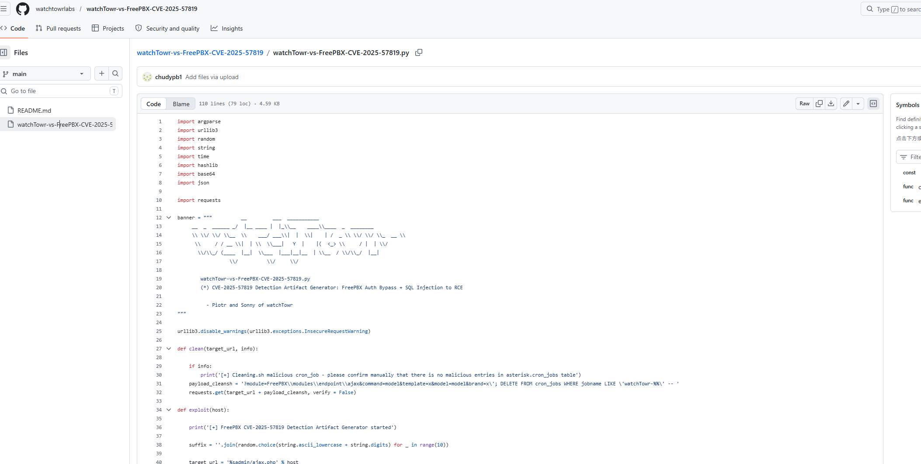This screenshot has width=921, height=464.
Task: Click the Insights tab's graph icon
Action: tap(214, 28)
